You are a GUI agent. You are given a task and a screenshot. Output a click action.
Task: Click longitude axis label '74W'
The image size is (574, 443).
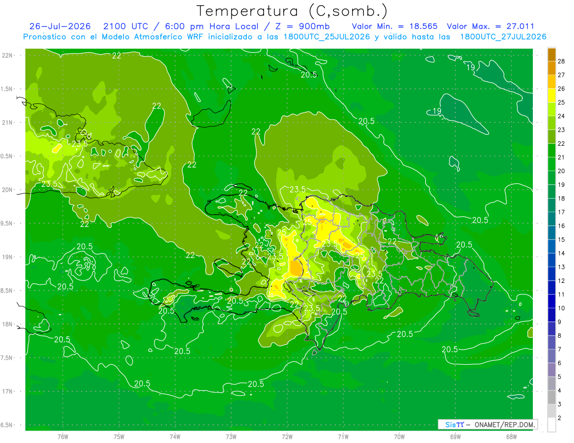(x=175, y=437)
